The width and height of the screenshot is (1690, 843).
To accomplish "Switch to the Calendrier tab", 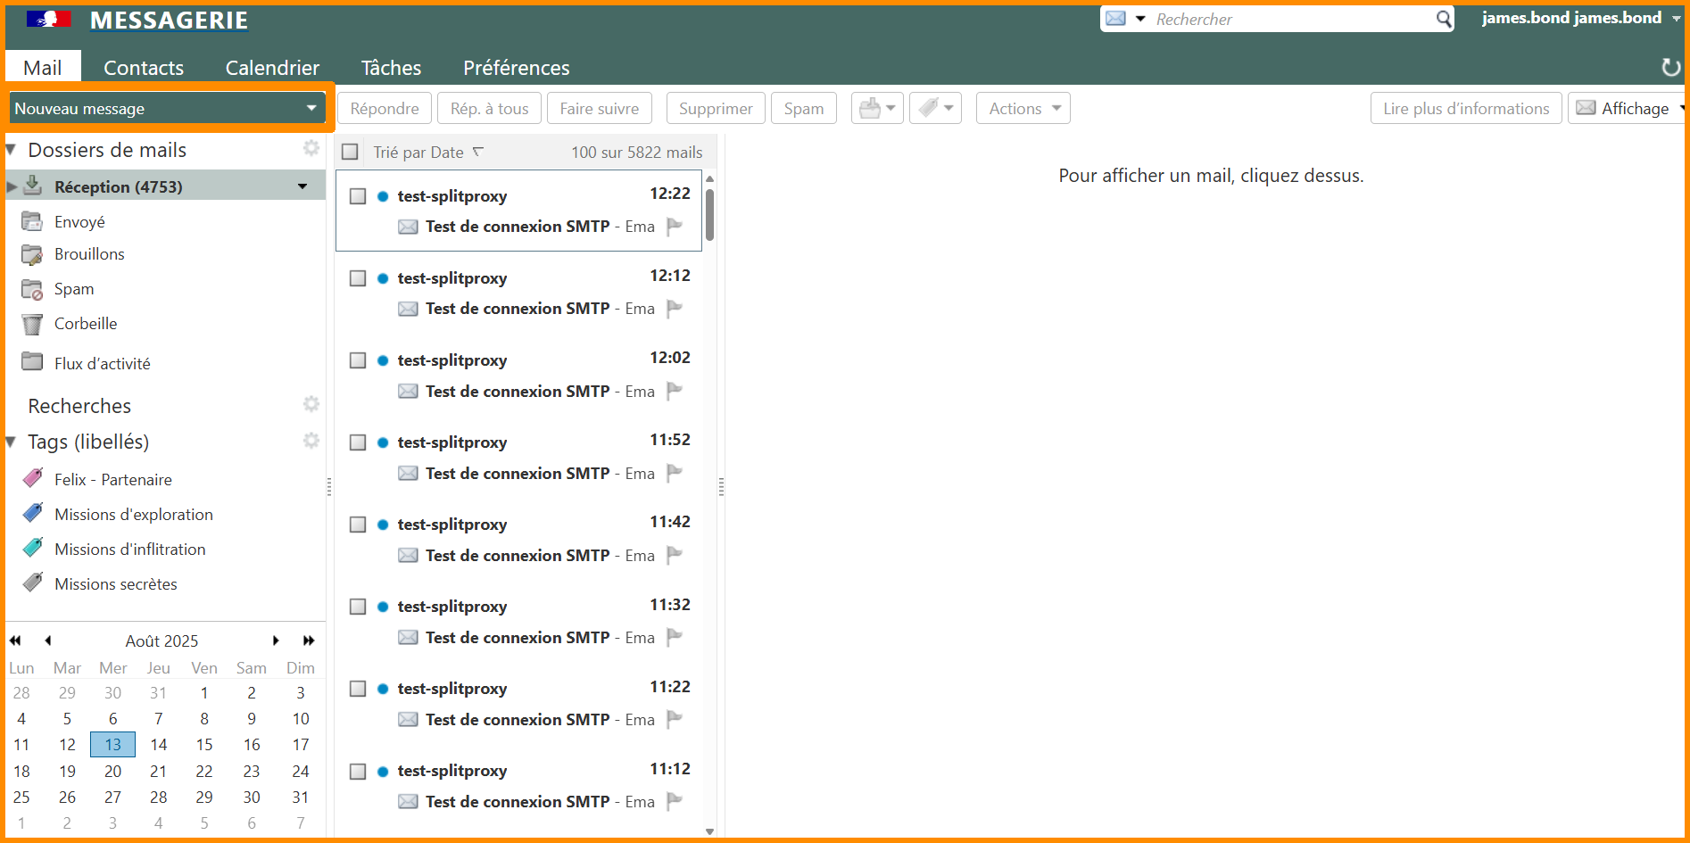I will (x=272, y=68).
